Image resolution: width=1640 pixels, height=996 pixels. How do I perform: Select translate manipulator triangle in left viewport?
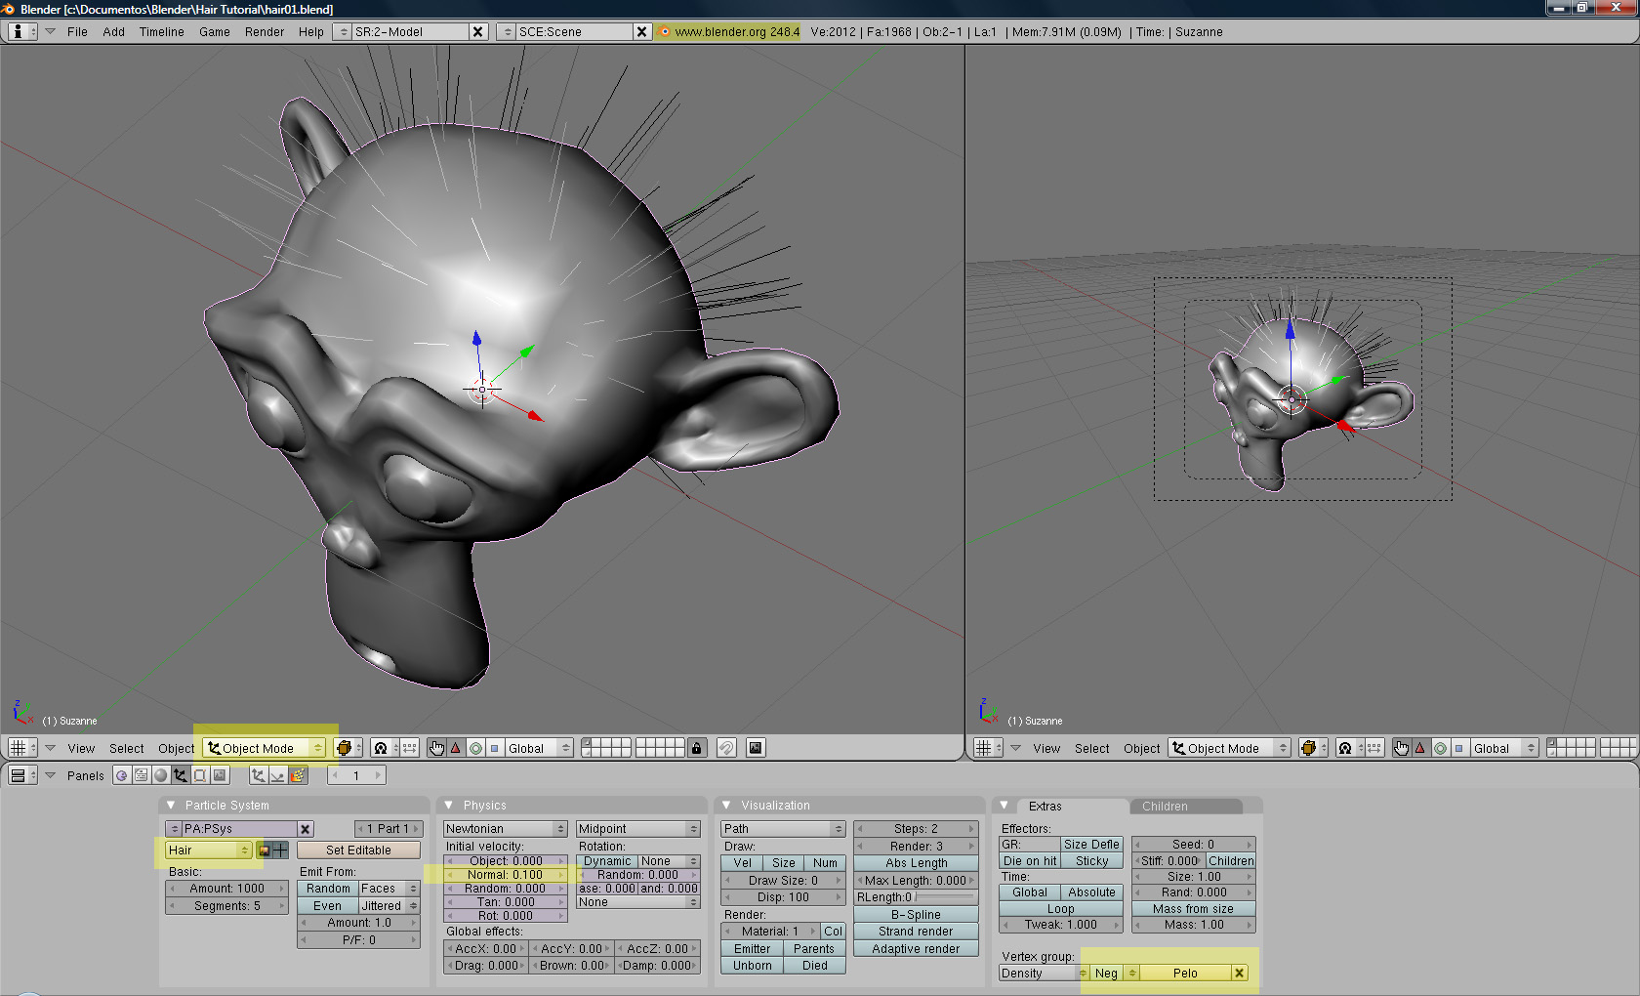click(456, 748)
